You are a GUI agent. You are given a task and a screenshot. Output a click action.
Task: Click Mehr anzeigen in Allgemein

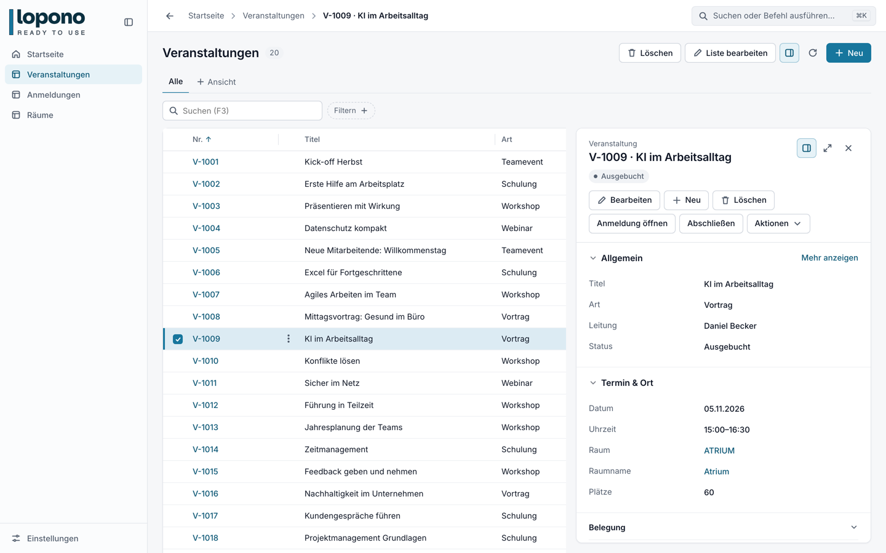[829, 258]
